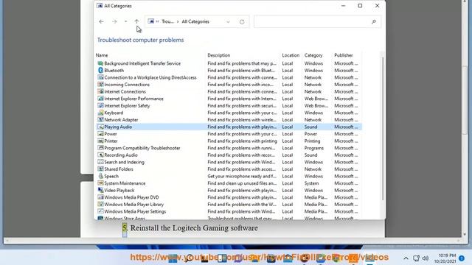Select the Incoming Connections icon
This screenshot has width=472, height=265.
click(x=100, y=85)
